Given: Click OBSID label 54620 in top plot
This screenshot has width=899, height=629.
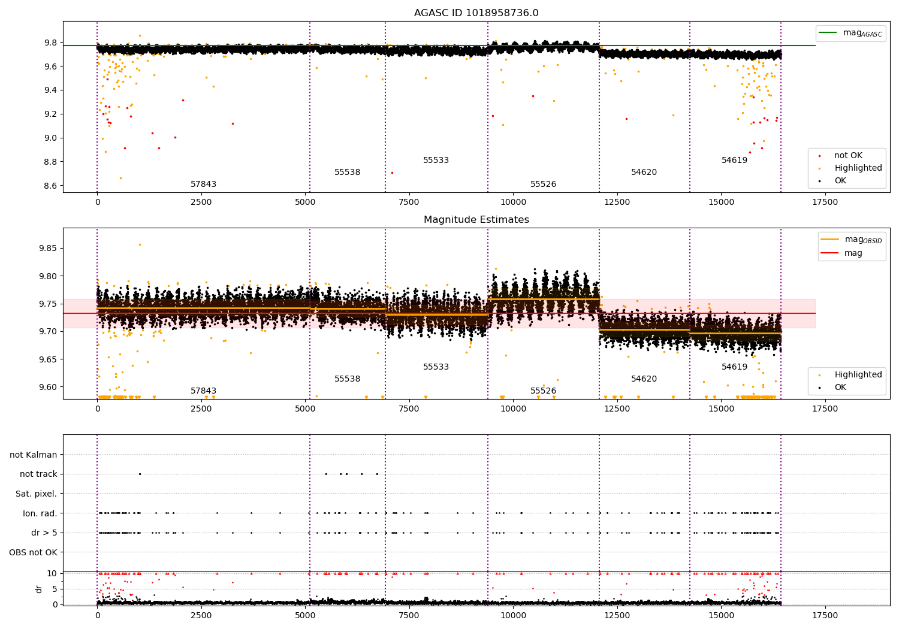Looking at the screenshot, I should click(644, 173).
